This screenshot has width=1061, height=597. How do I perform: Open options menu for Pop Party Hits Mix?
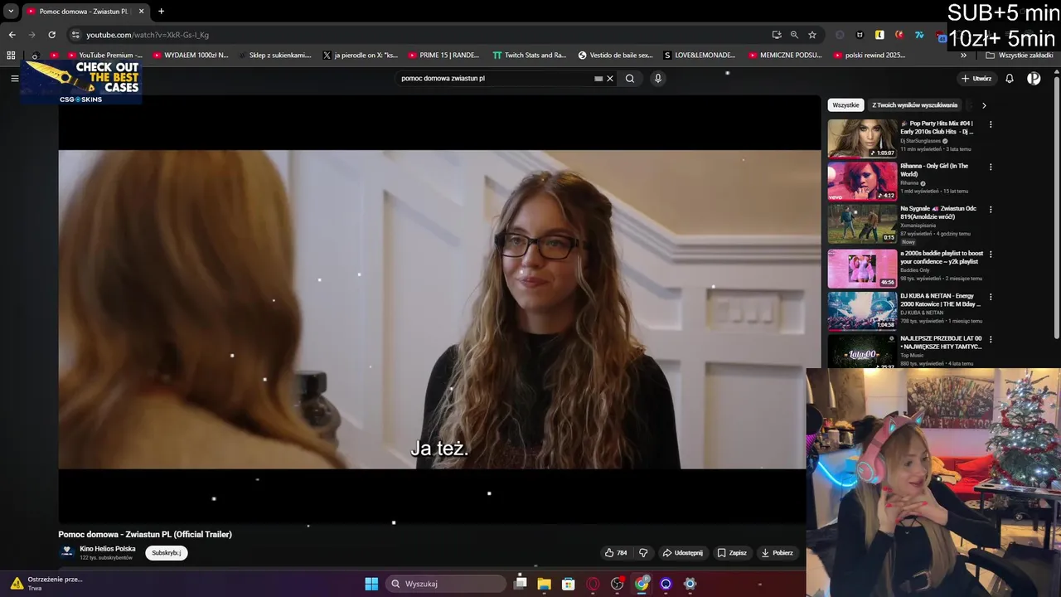coord(991,124)
